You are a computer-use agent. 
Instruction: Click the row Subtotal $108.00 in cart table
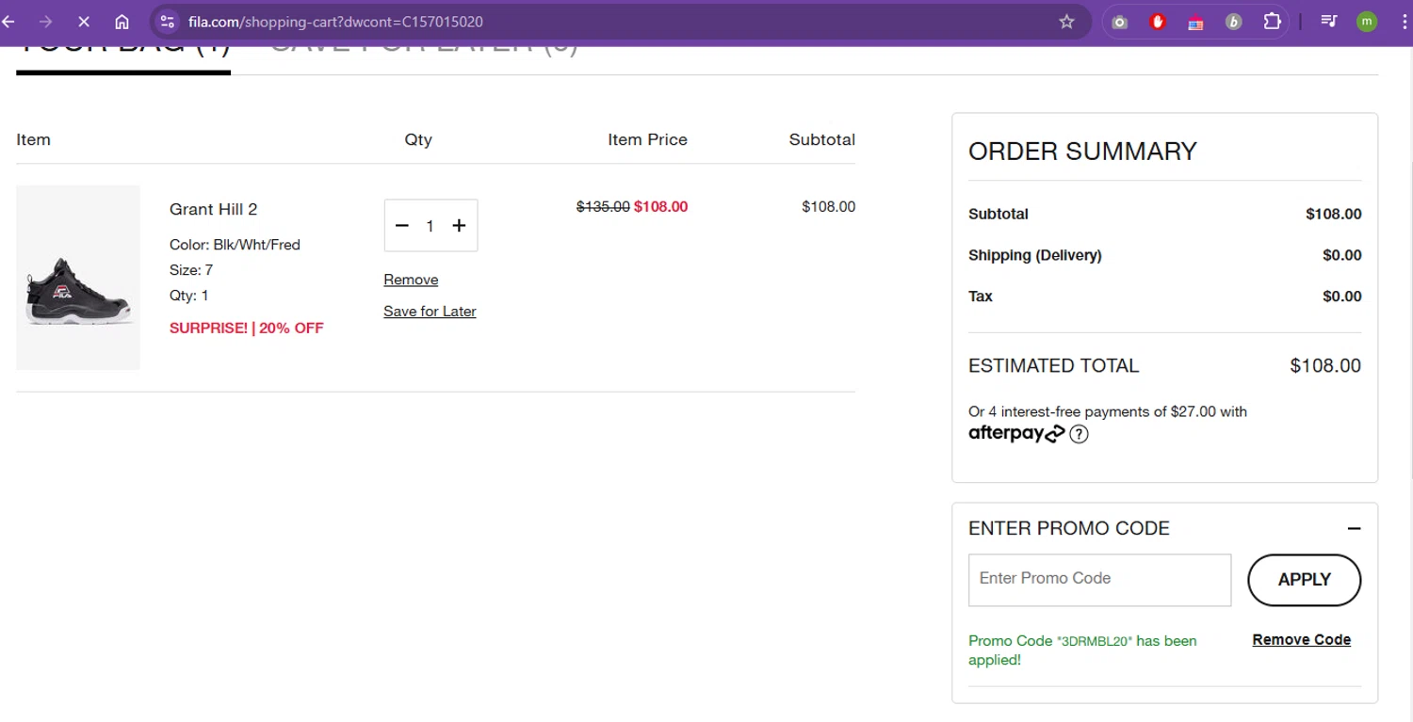tap(828, 207)
